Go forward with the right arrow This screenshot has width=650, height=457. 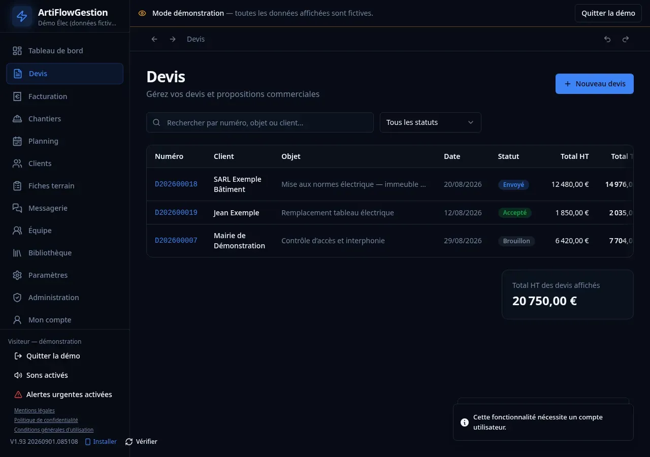[173, 39]
